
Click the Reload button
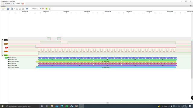pyautogui.click(x=7, y=4)
